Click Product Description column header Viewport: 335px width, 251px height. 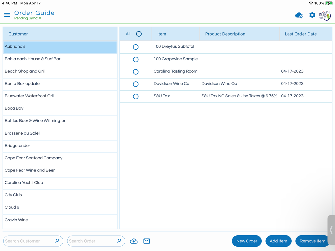[240, 34]
